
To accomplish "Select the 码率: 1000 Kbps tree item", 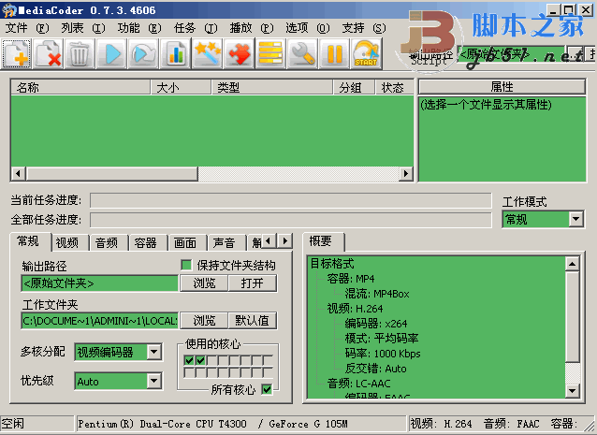I will pyautogui.click(x=383, y=354).
